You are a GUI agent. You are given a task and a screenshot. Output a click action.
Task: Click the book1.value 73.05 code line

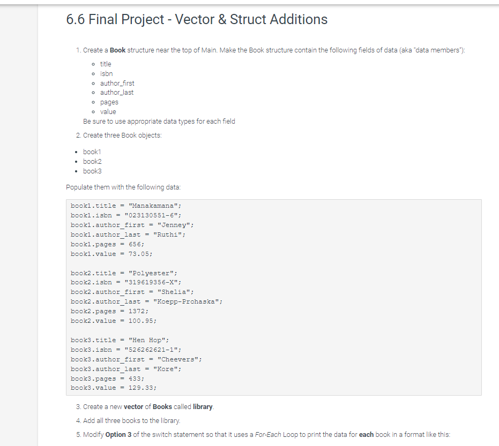tap(111, 254)
